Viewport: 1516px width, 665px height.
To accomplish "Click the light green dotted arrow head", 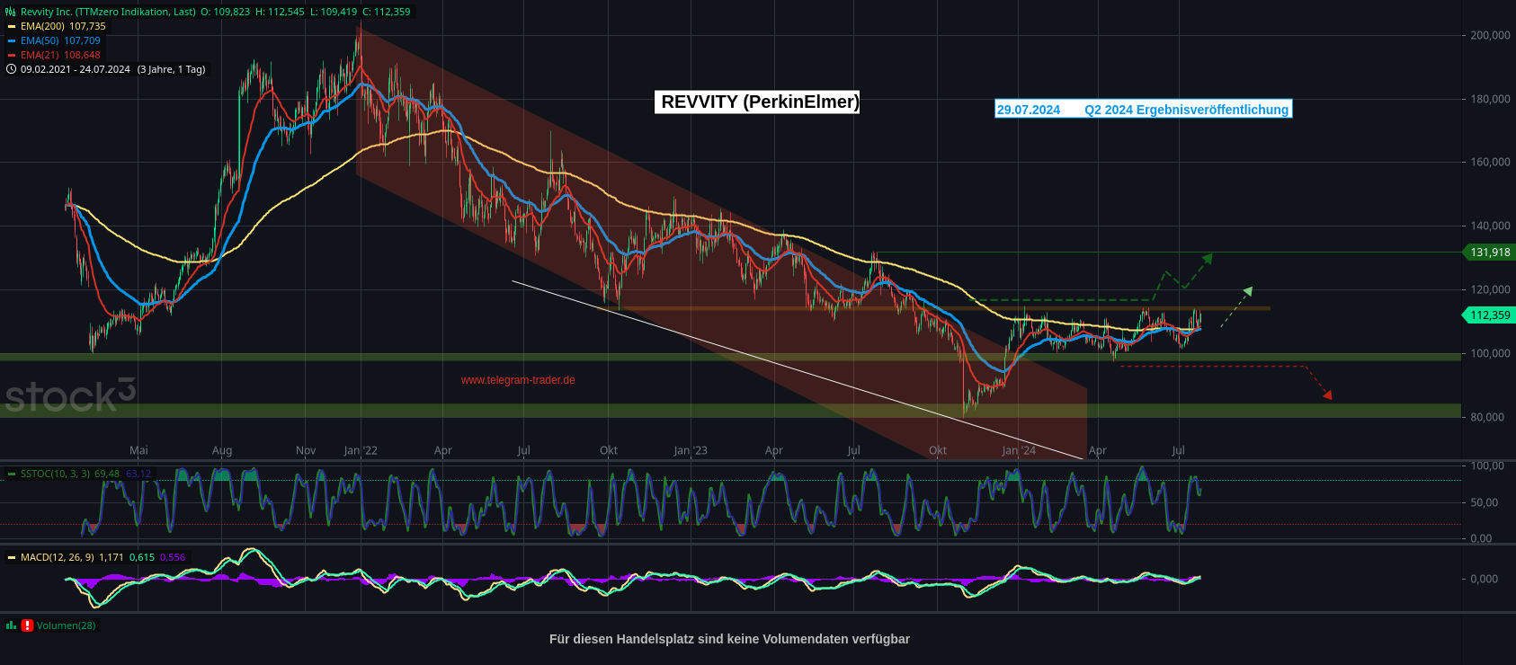I will (1247, 291).
